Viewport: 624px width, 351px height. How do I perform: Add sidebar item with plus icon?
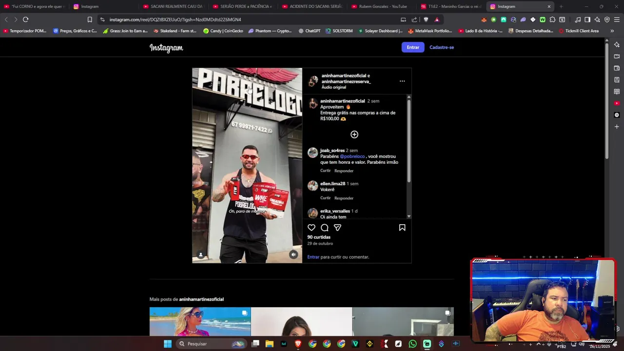tap(617, 127)
